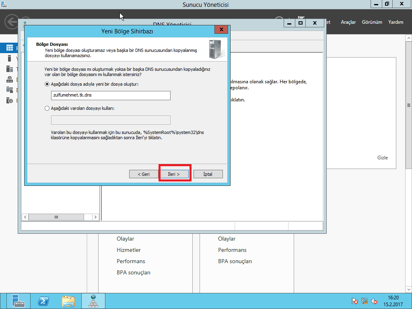Click DNS tree horizontal scrollbar right arrow
The image size is (412, 309).
click(x=95, y=217)
